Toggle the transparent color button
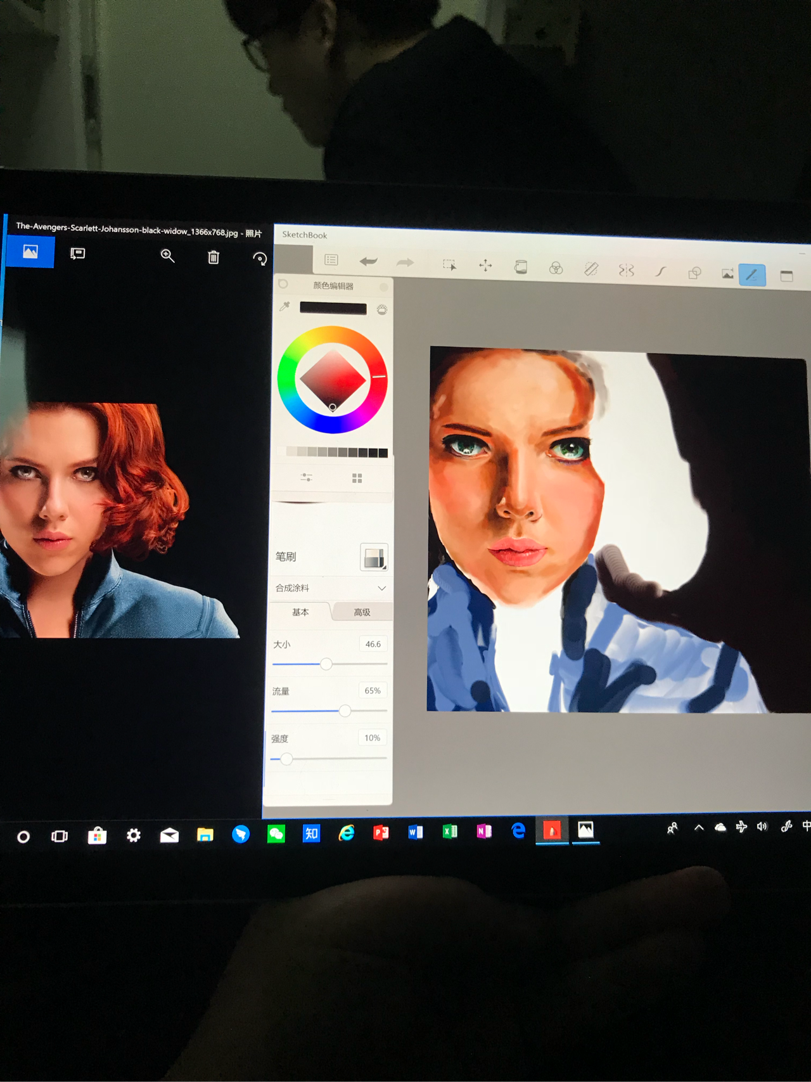Screen dimensions: 811x1082 (x=382, y=310)
